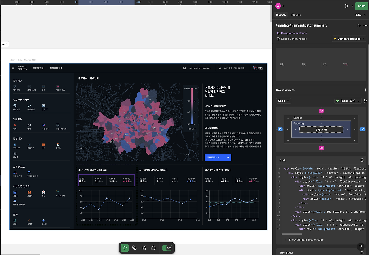Viewport: 369px width, 255px height.
Task: Click the calendar clock icon beside 10:59 AM
Action: point(184,68)
